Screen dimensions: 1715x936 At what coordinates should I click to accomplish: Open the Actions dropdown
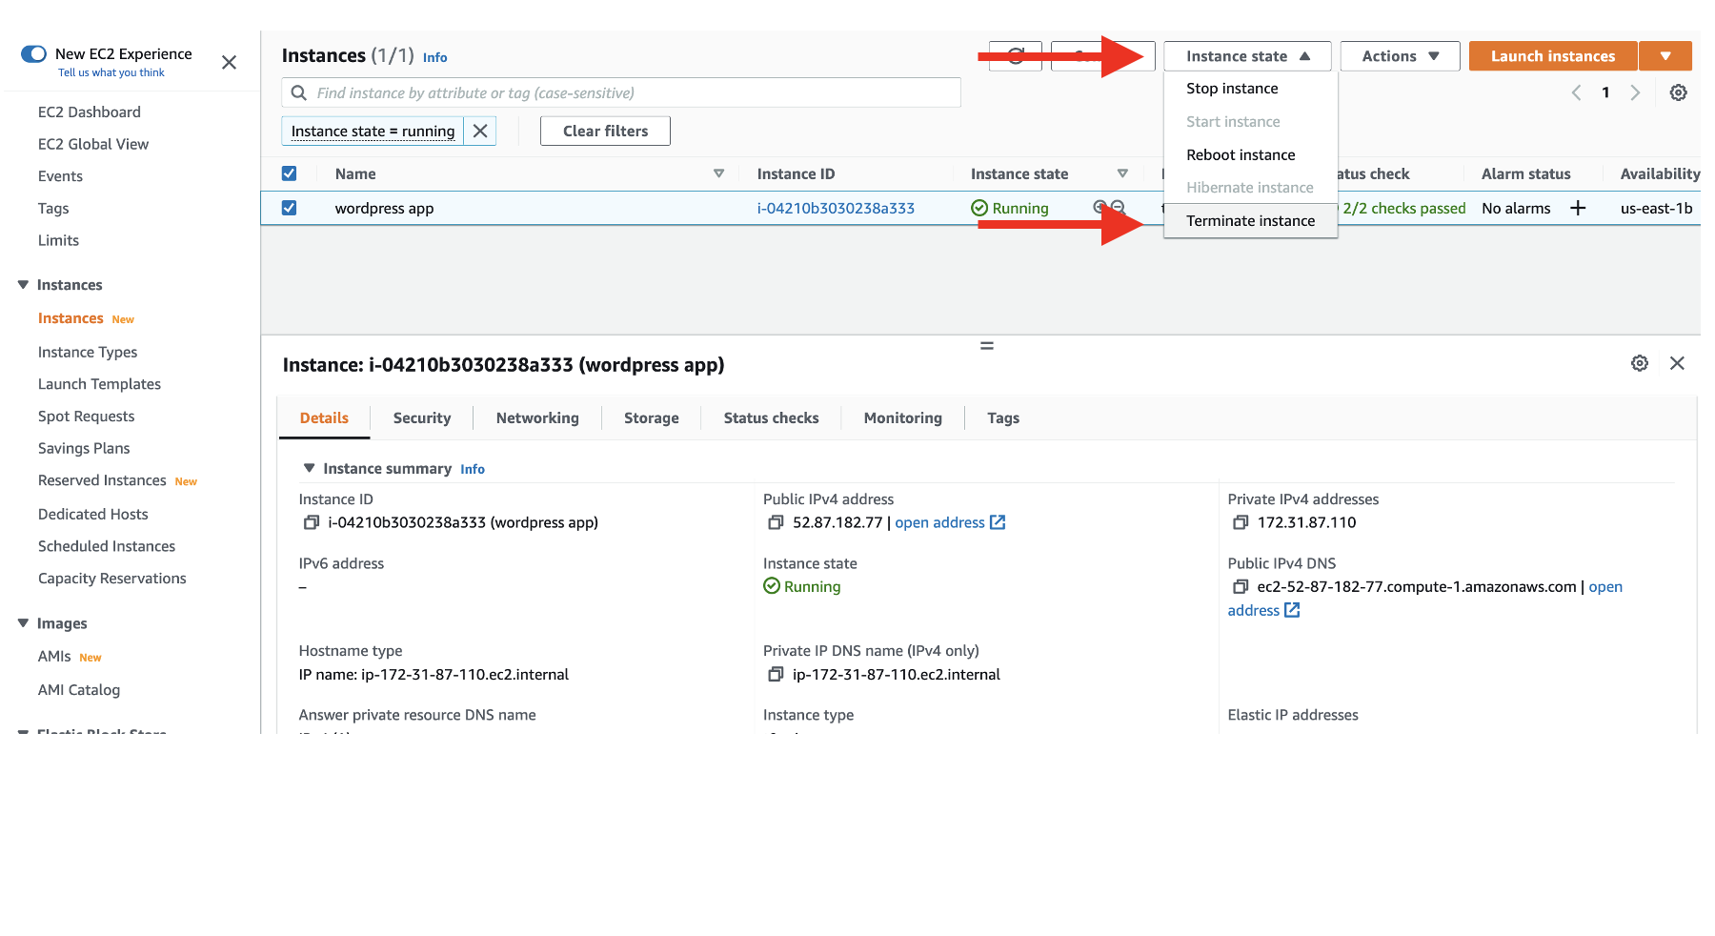tap(1400, 56)
